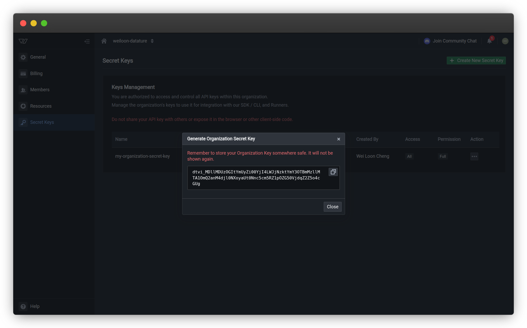
Task: Dismiss the dialog with the X
Action: [x=339, y=139]
